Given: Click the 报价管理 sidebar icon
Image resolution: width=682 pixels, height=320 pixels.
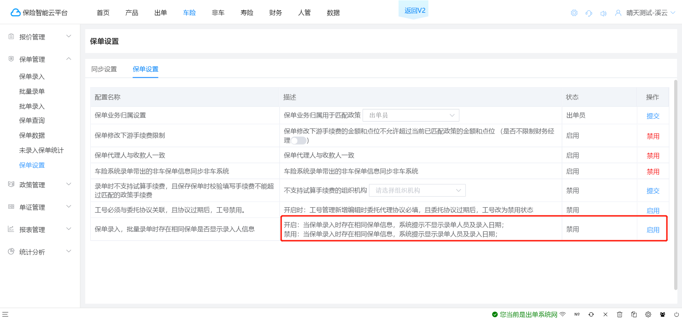Looking at the screenshot, I should click(x=11, y=36).
